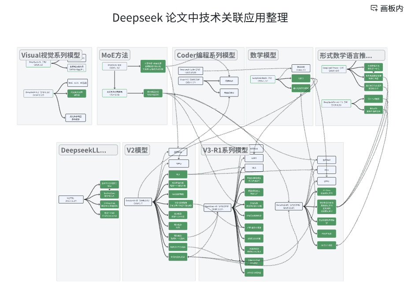This screenshot has height=288, width=404.
Task: Select the 'Coder编程系列模型' section label
Action: pos(206,55)
